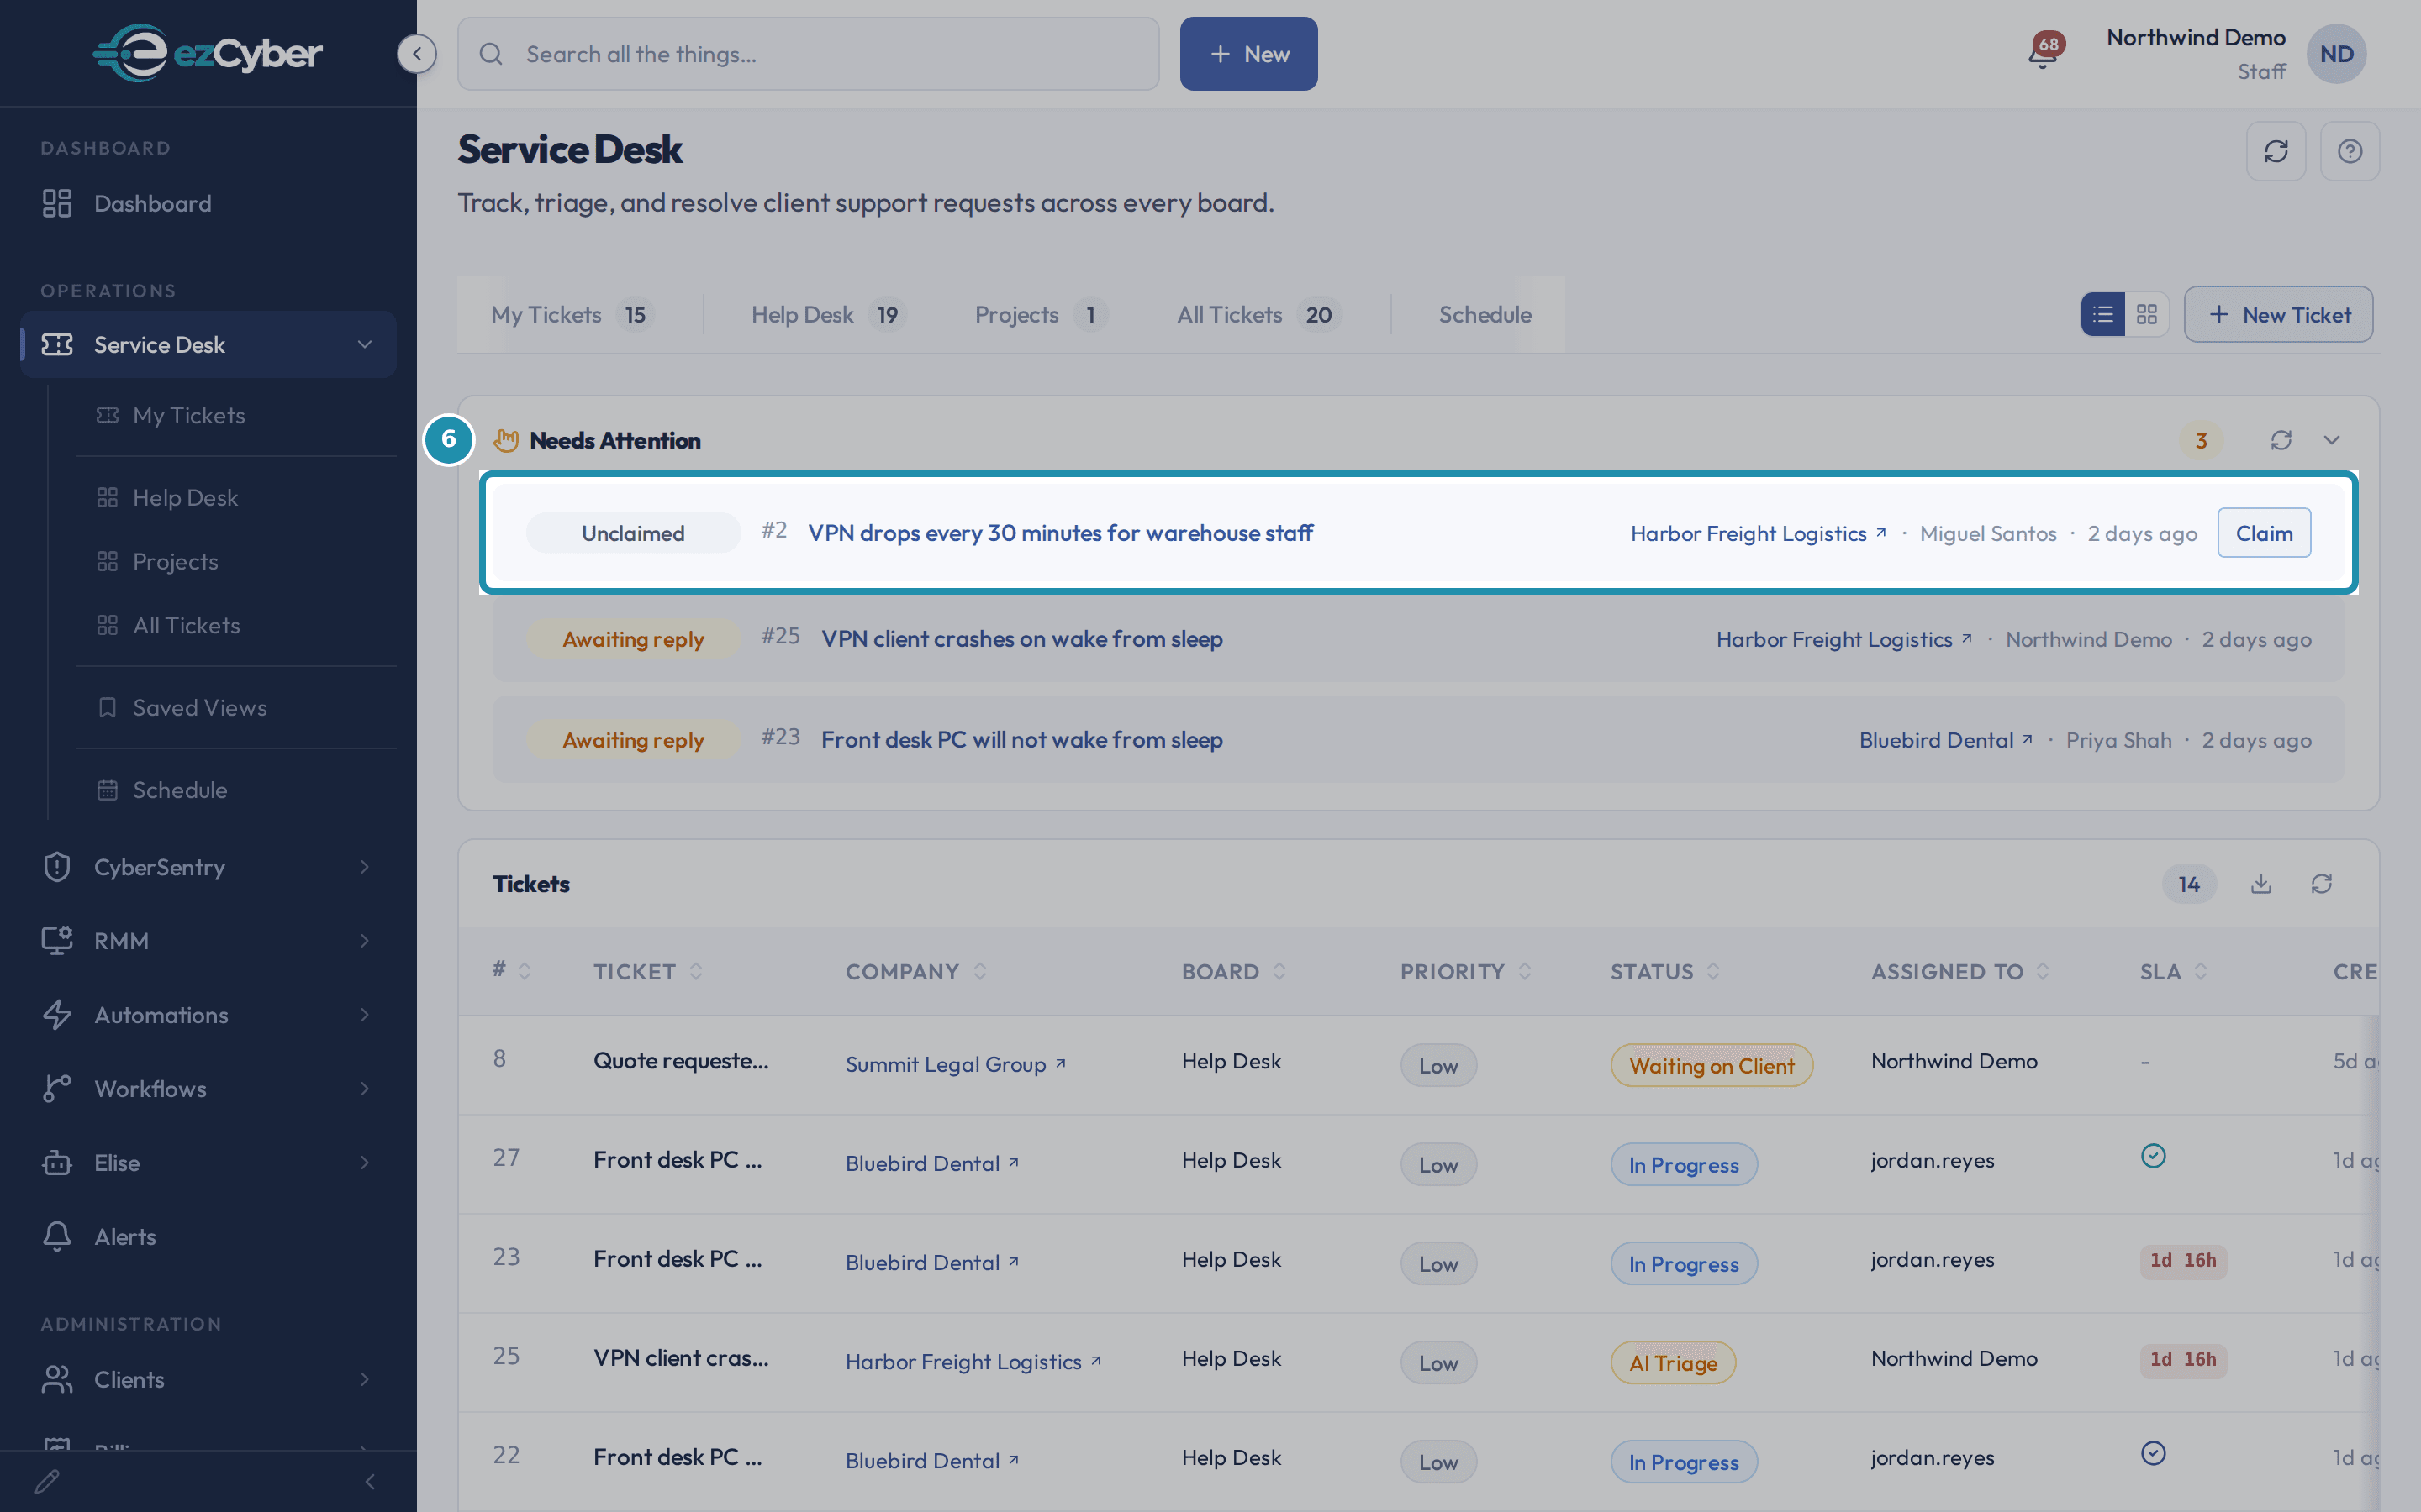Sort by the PRIORITY column
2421x1512 pixels.
click(x=1465, y=972)
